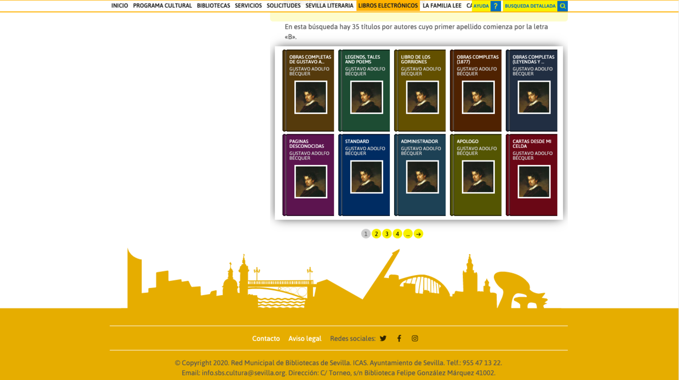
Task: Select the Libros Electrónicos tab
Action: (388, 6)
